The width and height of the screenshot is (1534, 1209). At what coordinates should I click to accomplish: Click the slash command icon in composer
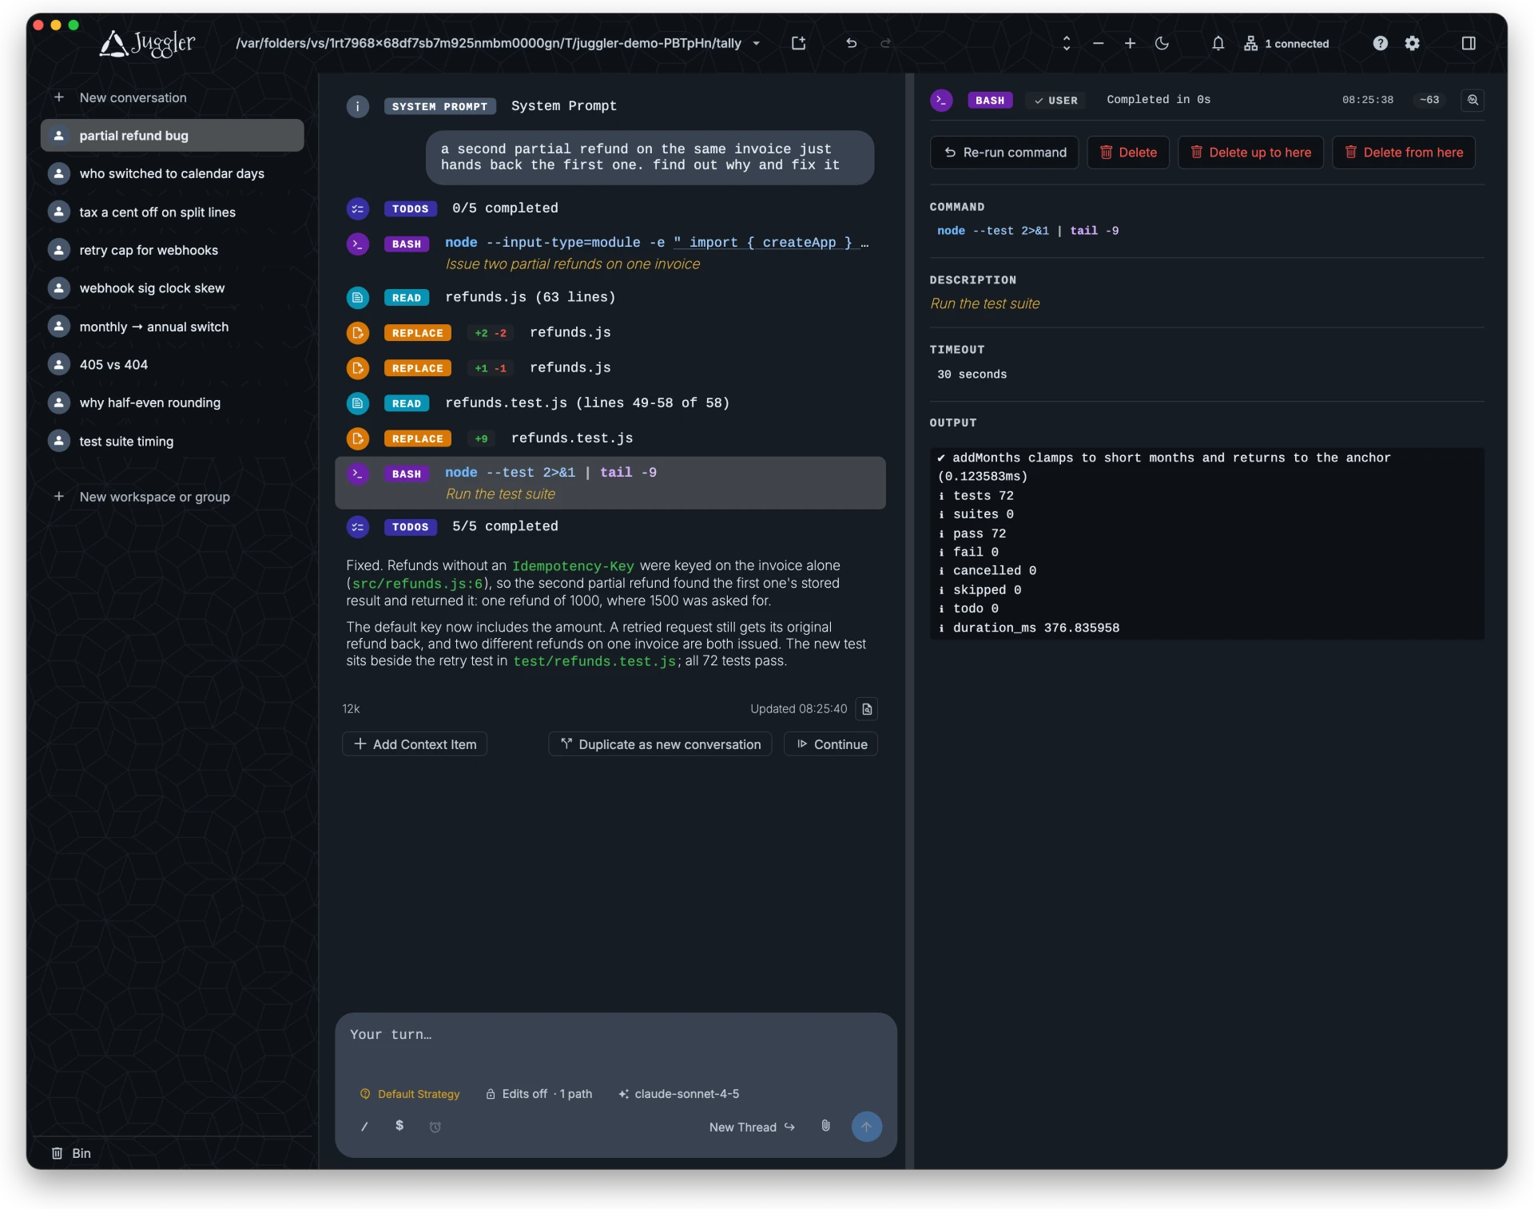pos(364,1126)
